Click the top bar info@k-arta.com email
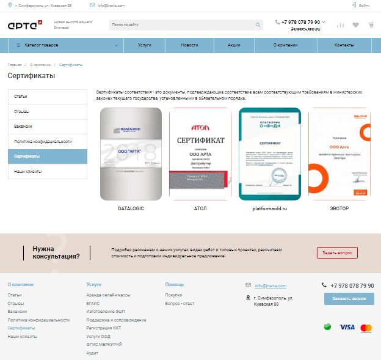Viewport: 381px width, 360px height. (111, 6)
